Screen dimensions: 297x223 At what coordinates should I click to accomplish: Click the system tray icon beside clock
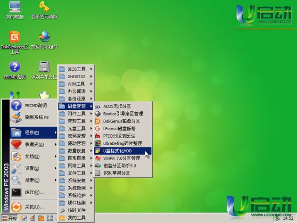278,218
